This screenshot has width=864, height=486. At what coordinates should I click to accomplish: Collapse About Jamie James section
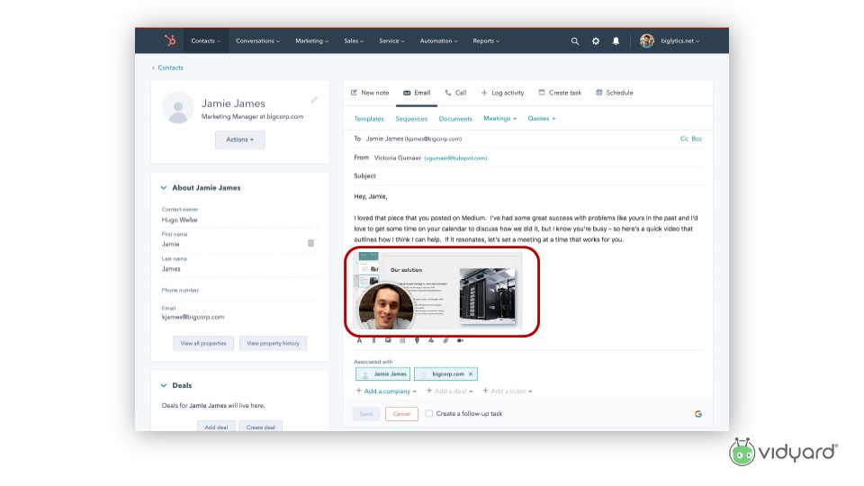(x=164, y=188)
